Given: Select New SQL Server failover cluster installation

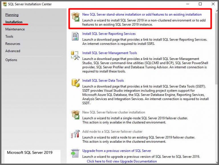Looking at the screenshot, I should click(x=113, y=112).
